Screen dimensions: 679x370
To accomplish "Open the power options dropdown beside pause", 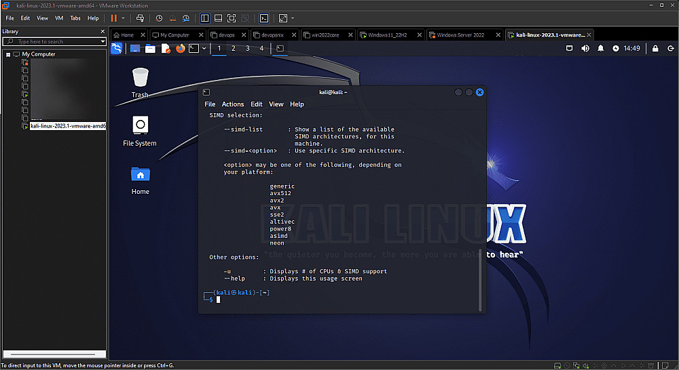I will 124,18.
